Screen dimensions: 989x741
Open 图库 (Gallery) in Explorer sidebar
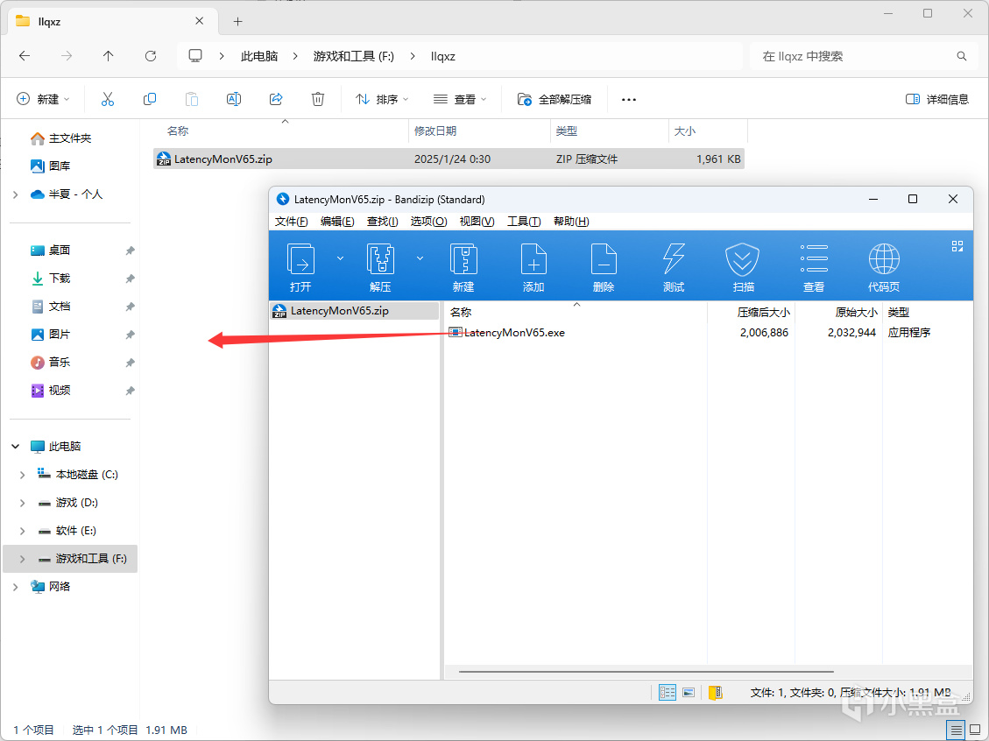(60, 166)
